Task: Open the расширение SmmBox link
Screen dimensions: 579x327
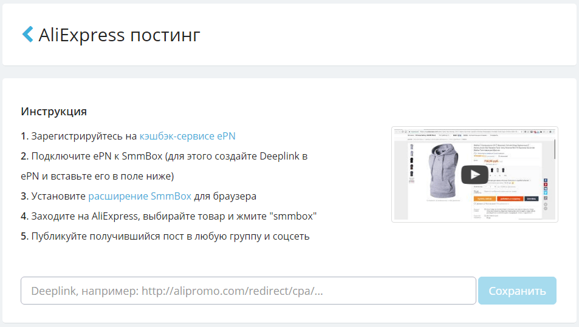Action: (x=140, y=196)
